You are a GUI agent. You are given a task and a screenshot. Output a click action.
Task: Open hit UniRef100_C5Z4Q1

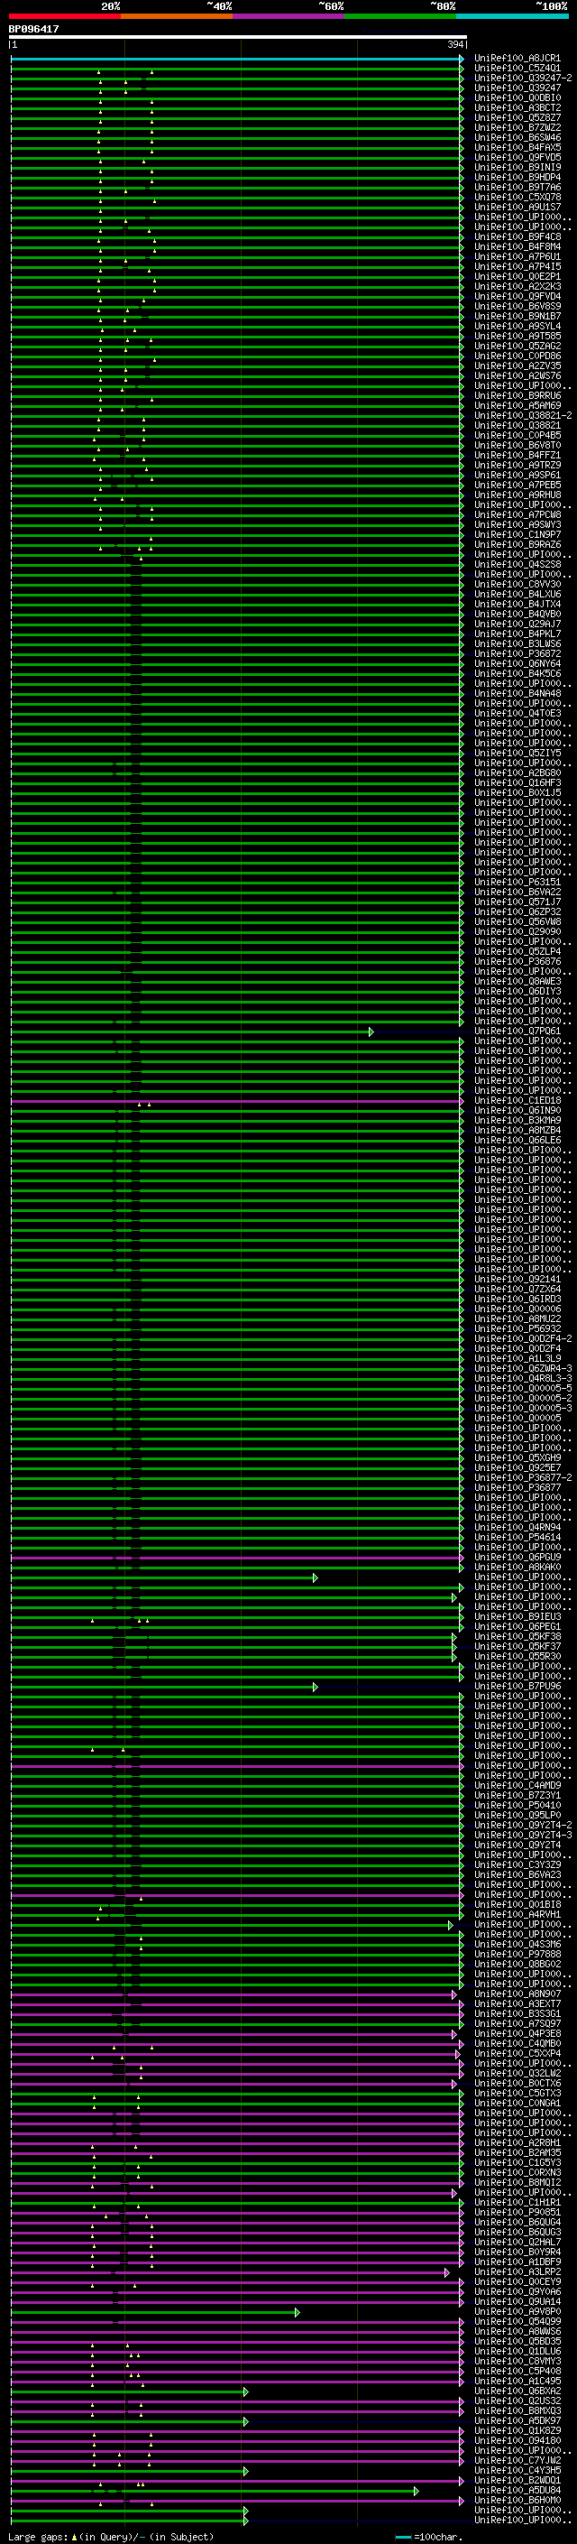pyautogui.click(x=517, y=69)
